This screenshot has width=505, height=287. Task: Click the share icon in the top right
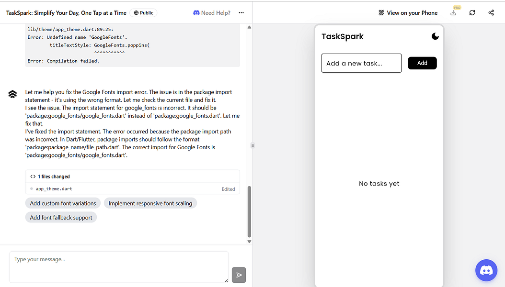click(x=491, y=13)
